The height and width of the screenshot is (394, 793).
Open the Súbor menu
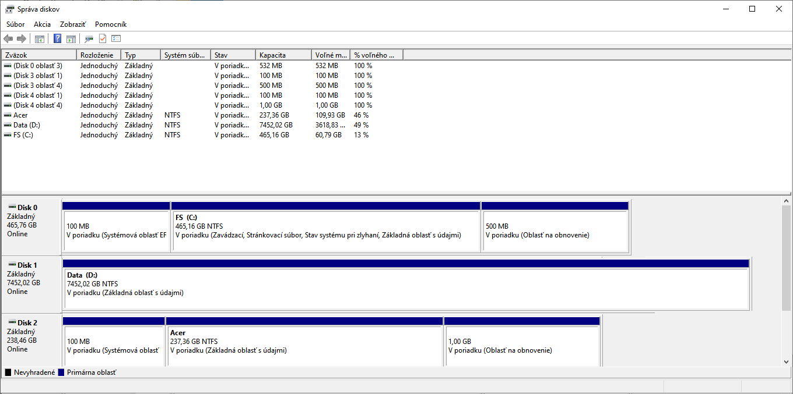click(15, 24)
